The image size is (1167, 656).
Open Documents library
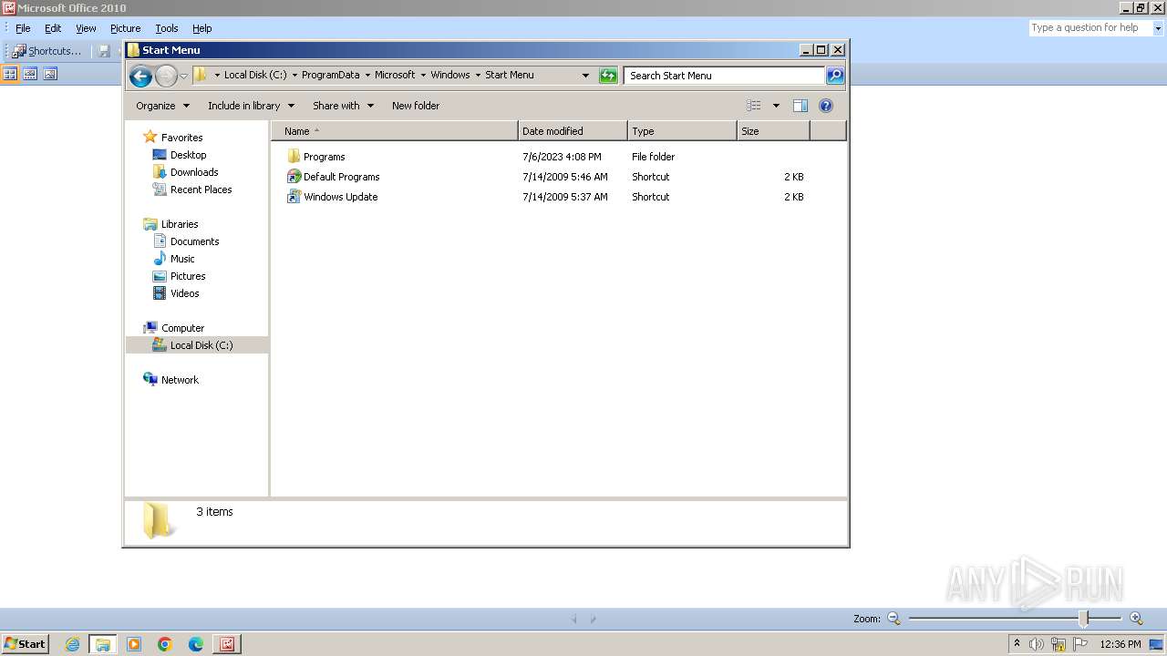click(x=194, y=241)
